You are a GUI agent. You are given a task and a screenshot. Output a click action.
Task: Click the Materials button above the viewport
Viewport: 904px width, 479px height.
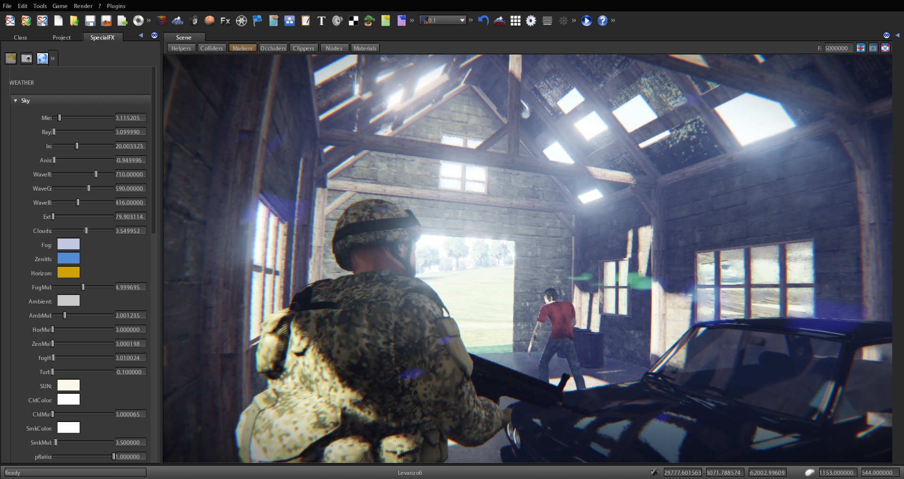point(365,48)
